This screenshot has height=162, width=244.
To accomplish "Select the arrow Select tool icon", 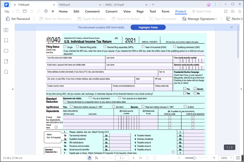I will pos(97,158).
